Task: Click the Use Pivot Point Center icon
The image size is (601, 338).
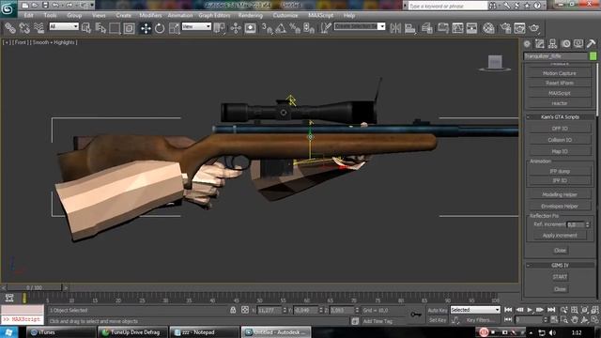Action: point(220,28)
